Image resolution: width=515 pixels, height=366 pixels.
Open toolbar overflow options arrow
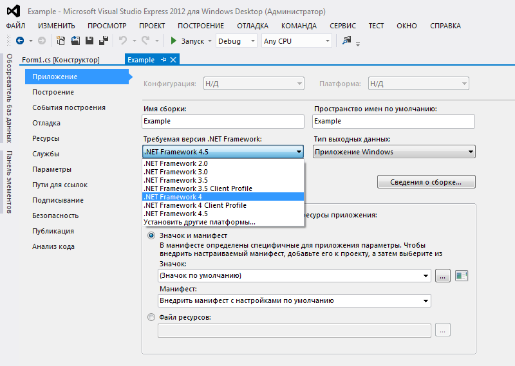tap(358, 44)
